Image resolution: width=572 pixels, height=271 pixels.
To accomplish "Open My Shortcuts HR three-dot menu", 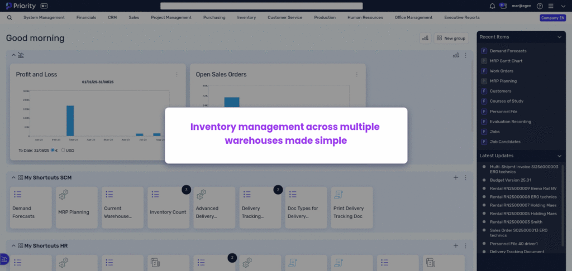I will point(465,246).
